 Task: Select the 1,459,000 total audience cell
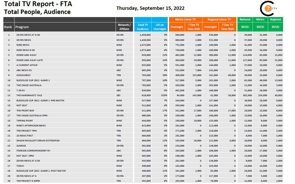click(x=145, y=35)
